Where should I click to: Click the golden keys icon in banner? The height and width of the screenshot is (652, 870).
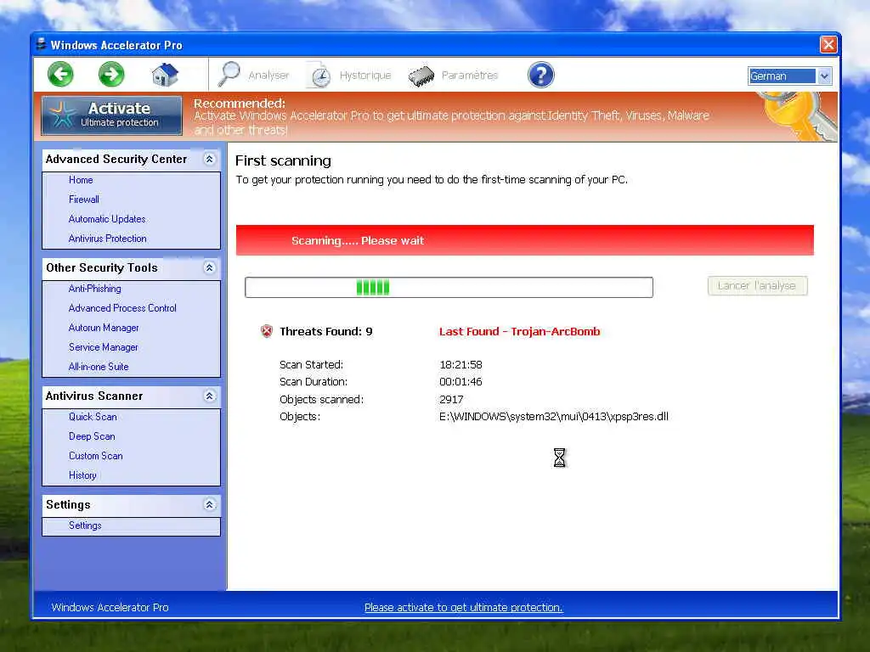796,116
